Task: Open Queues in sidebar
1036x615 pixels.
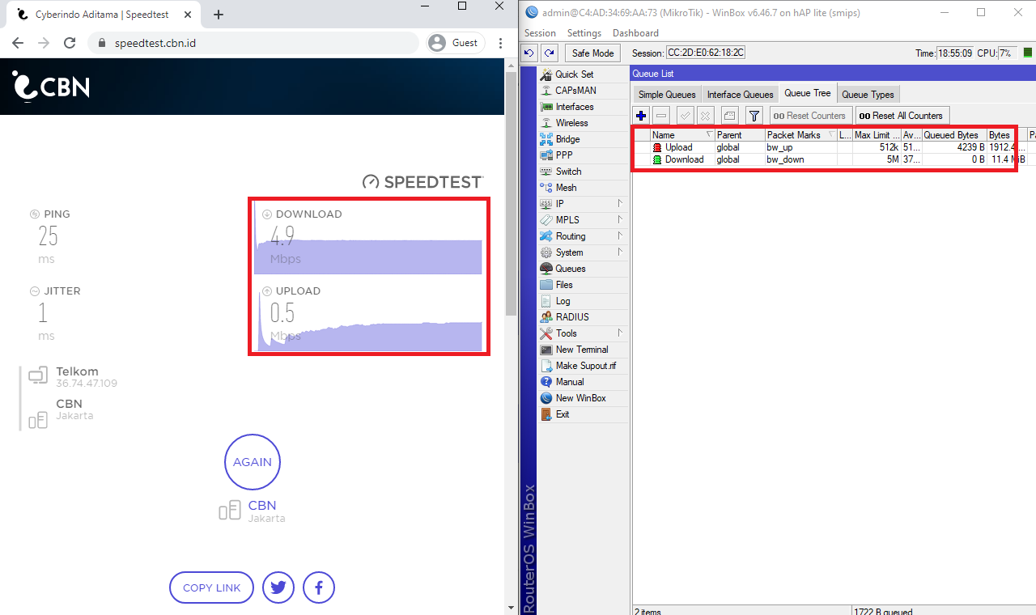Action: pos(570,269)
